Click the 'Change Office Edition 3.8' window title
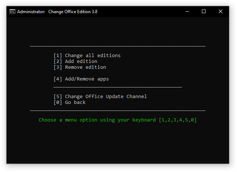237x172 pixels. [73, 11]
